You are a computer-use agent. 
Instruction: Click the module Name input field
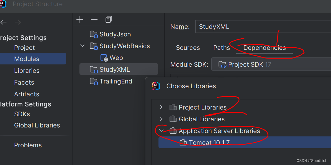(263, 27)
